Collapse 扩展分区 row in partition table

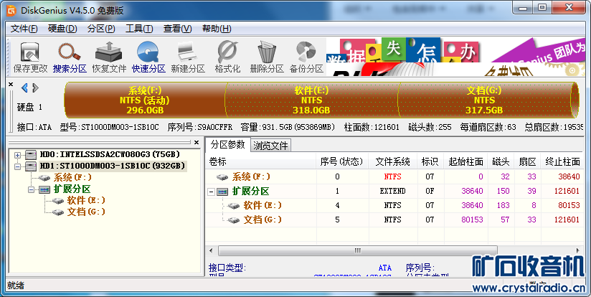click(212, 192)
